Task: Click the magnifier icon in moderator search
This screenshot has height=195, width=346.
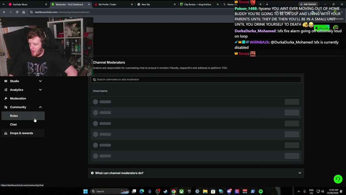Action: pos(94,79)
